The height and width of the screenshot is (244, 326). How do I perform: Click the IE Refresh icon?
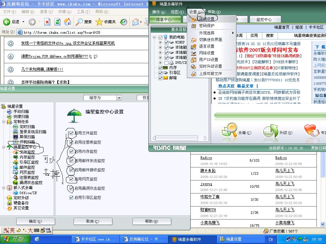(57, 22)
